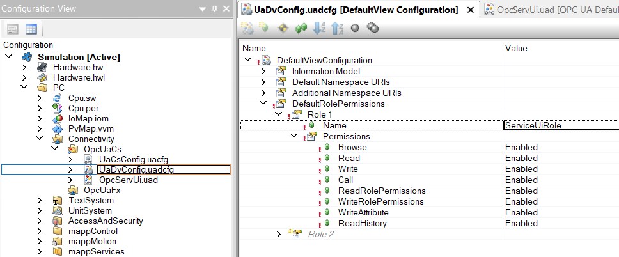
Task: Expand the Information Model node
Action: point(263,71)
